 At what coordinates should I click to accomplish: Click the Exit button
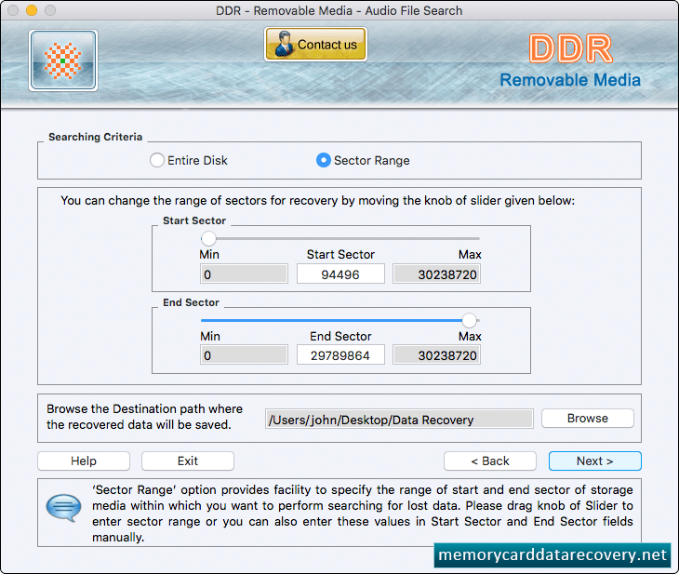coord(188,461)
